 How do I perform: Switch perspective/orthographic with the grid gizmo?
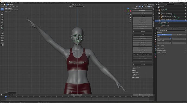point(130,22)
